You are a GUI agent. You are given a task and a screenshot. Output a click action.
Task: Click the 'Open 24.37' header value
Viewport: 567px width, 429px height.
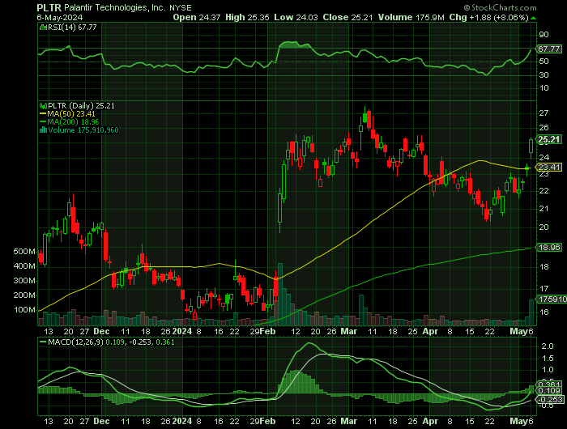click(196, 17)
